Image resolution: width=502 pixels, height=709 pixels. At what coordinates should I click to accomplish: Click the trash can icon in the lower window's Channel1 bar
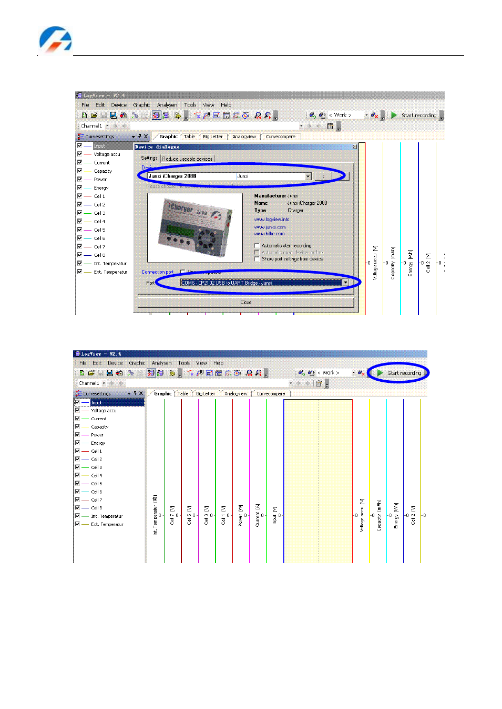pyautogui.click(x=319, y=383)
